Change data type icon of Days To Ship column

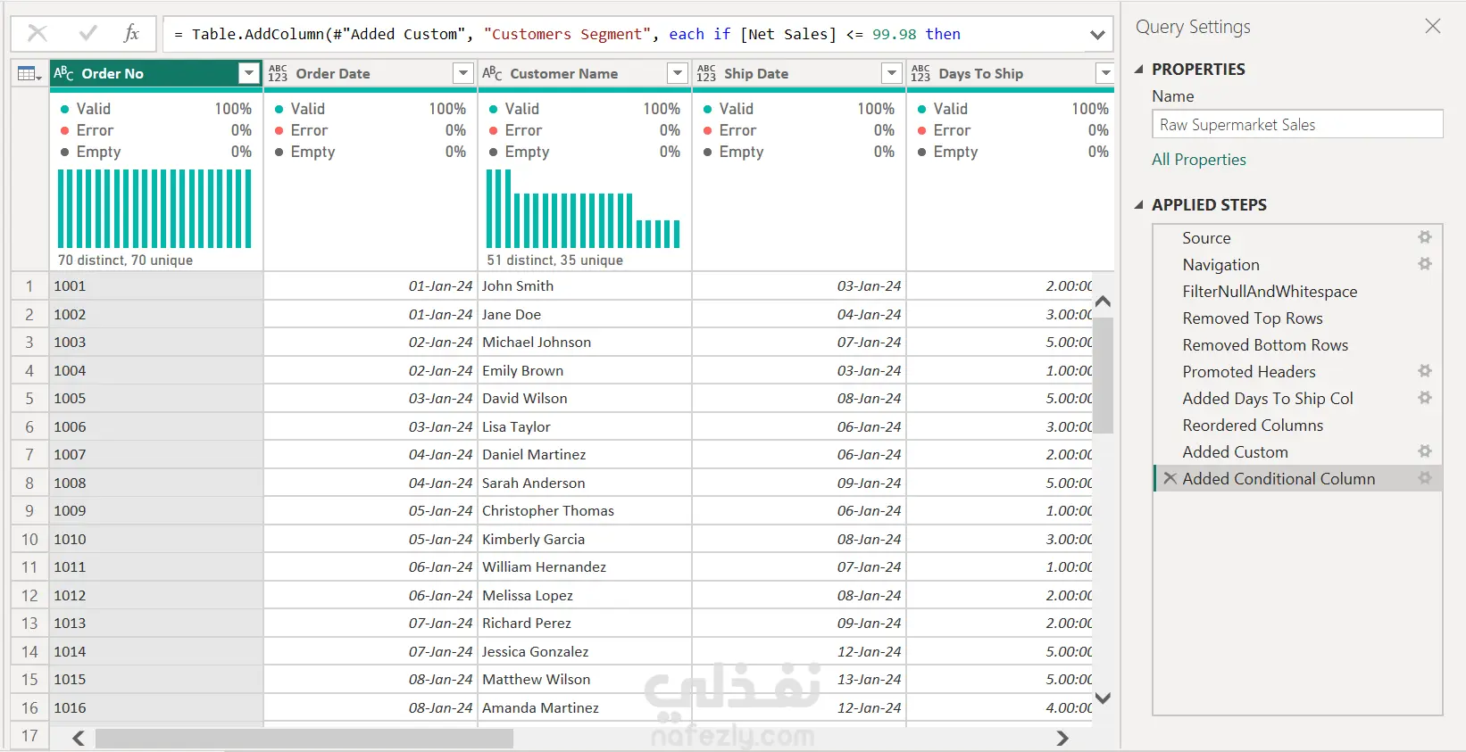[x=920, y=73]
